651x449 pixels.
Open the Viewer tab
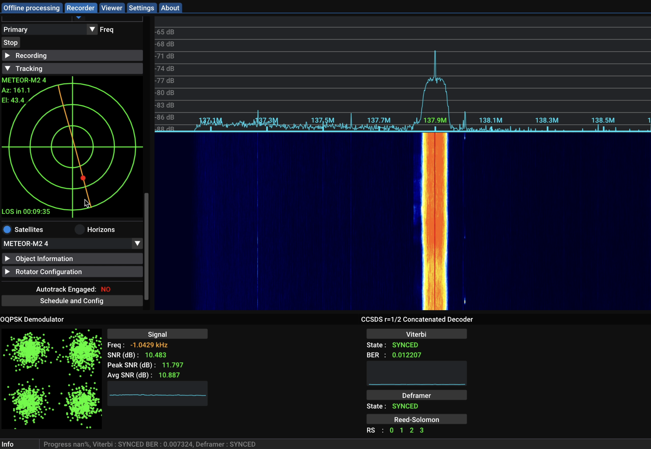(x=111, y=7)
